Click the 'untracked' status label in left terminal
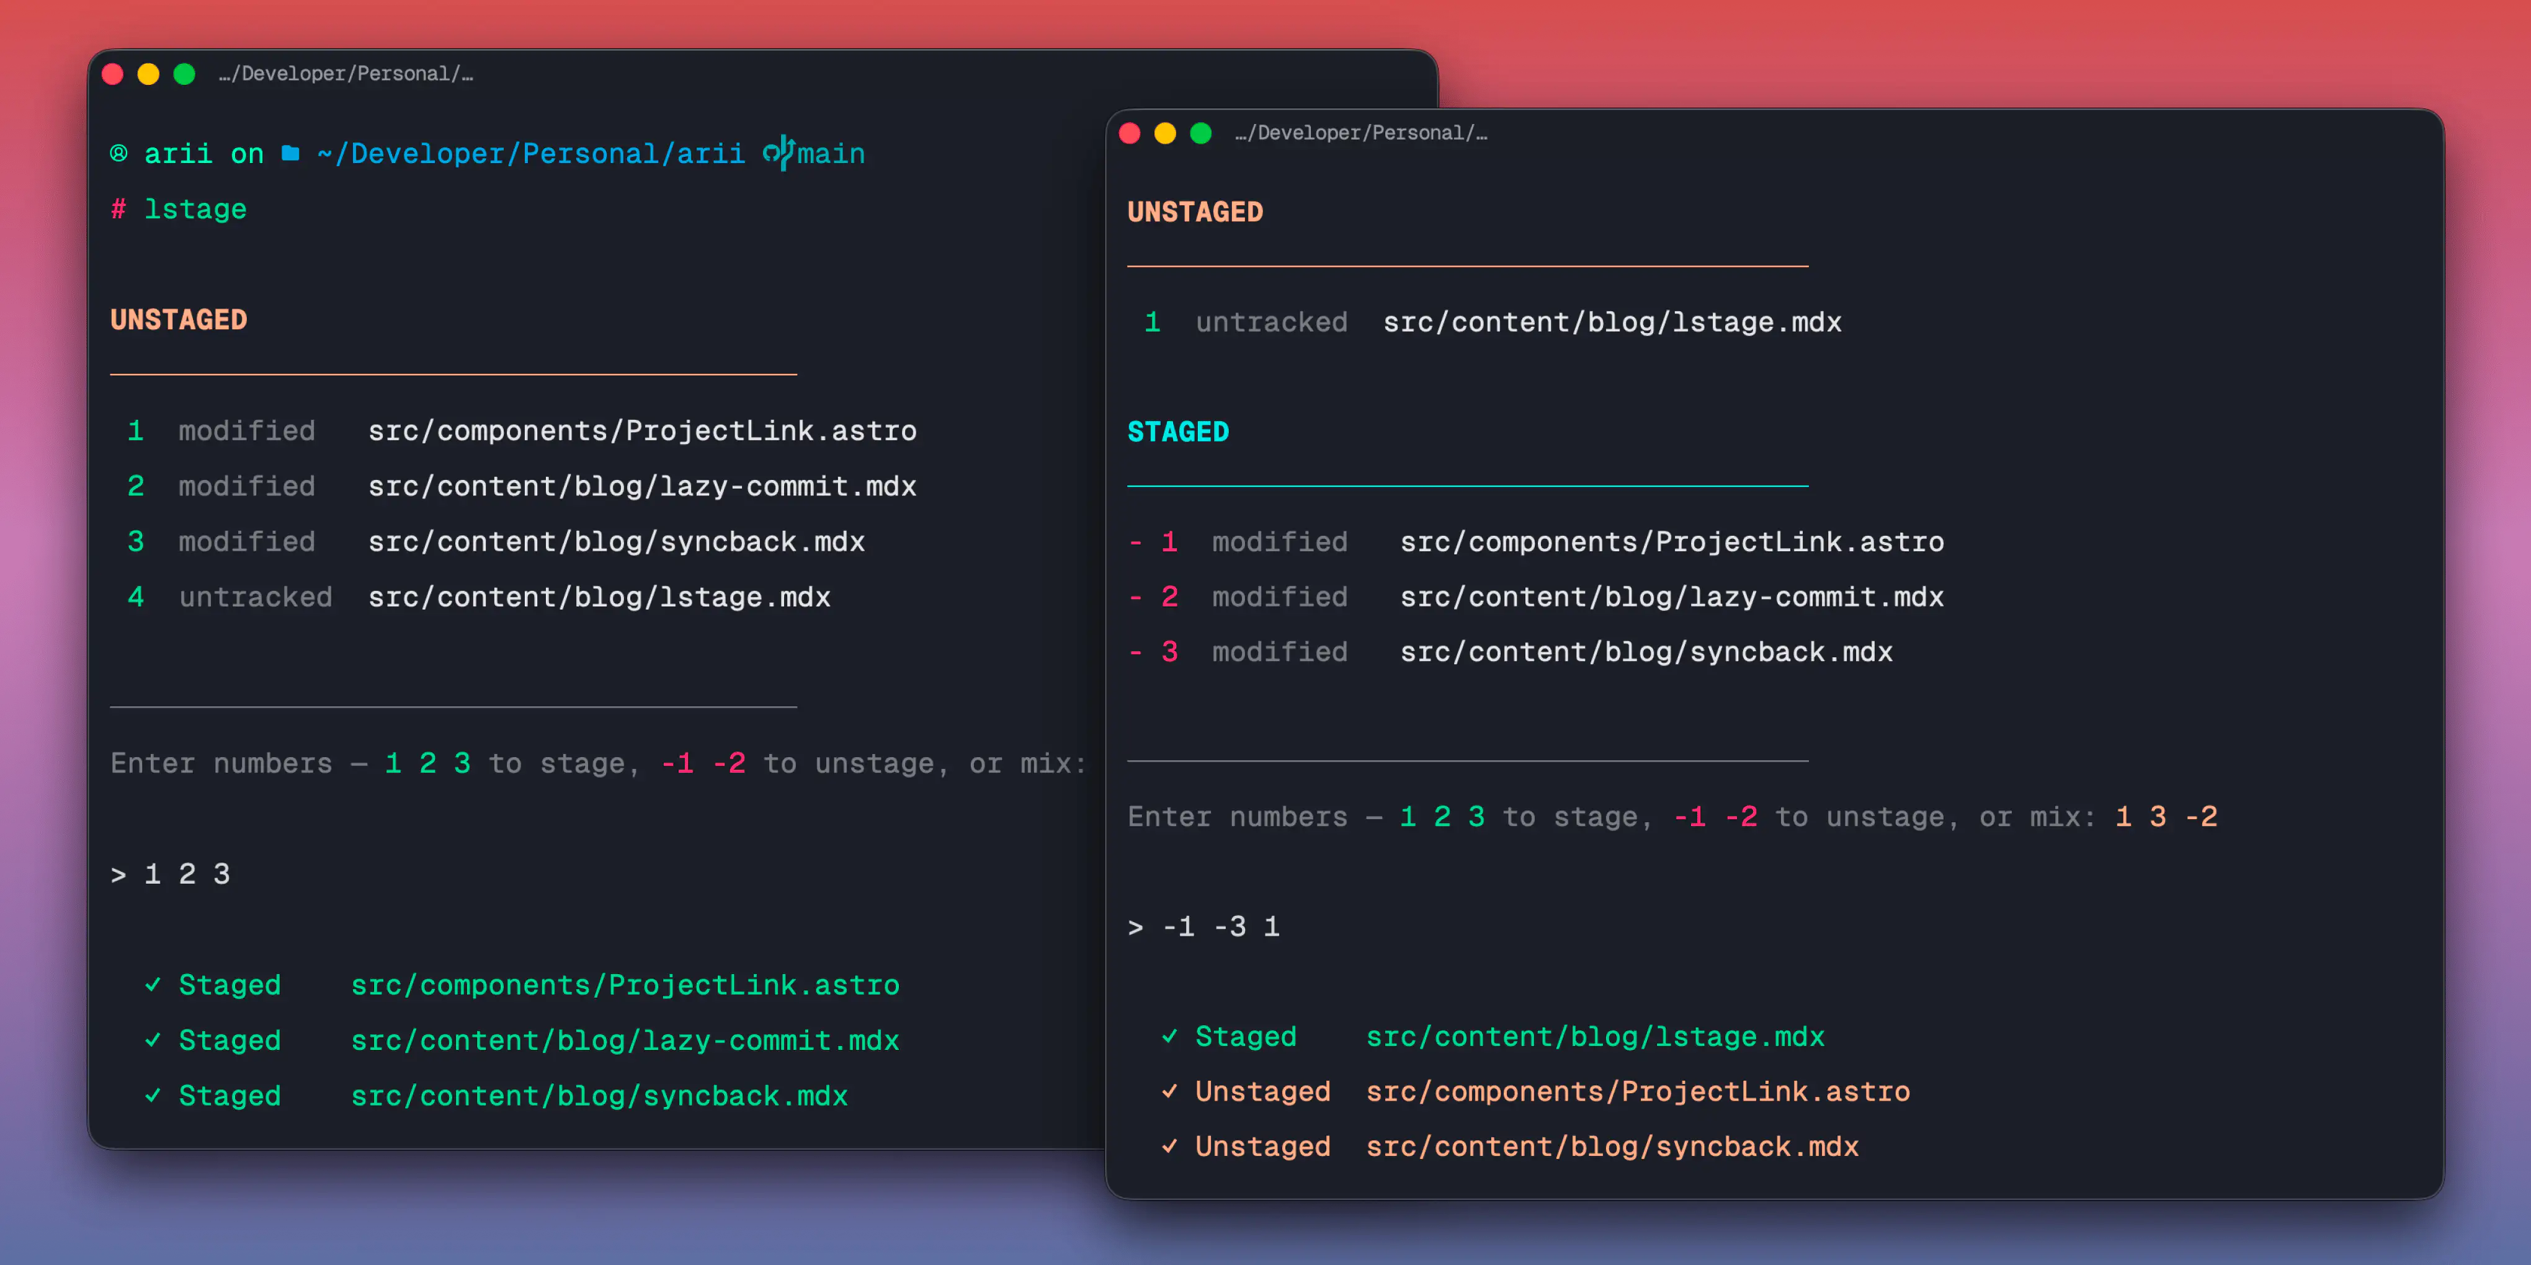The width and height of the screenshot is (2531, 1265). pos(256,596)
